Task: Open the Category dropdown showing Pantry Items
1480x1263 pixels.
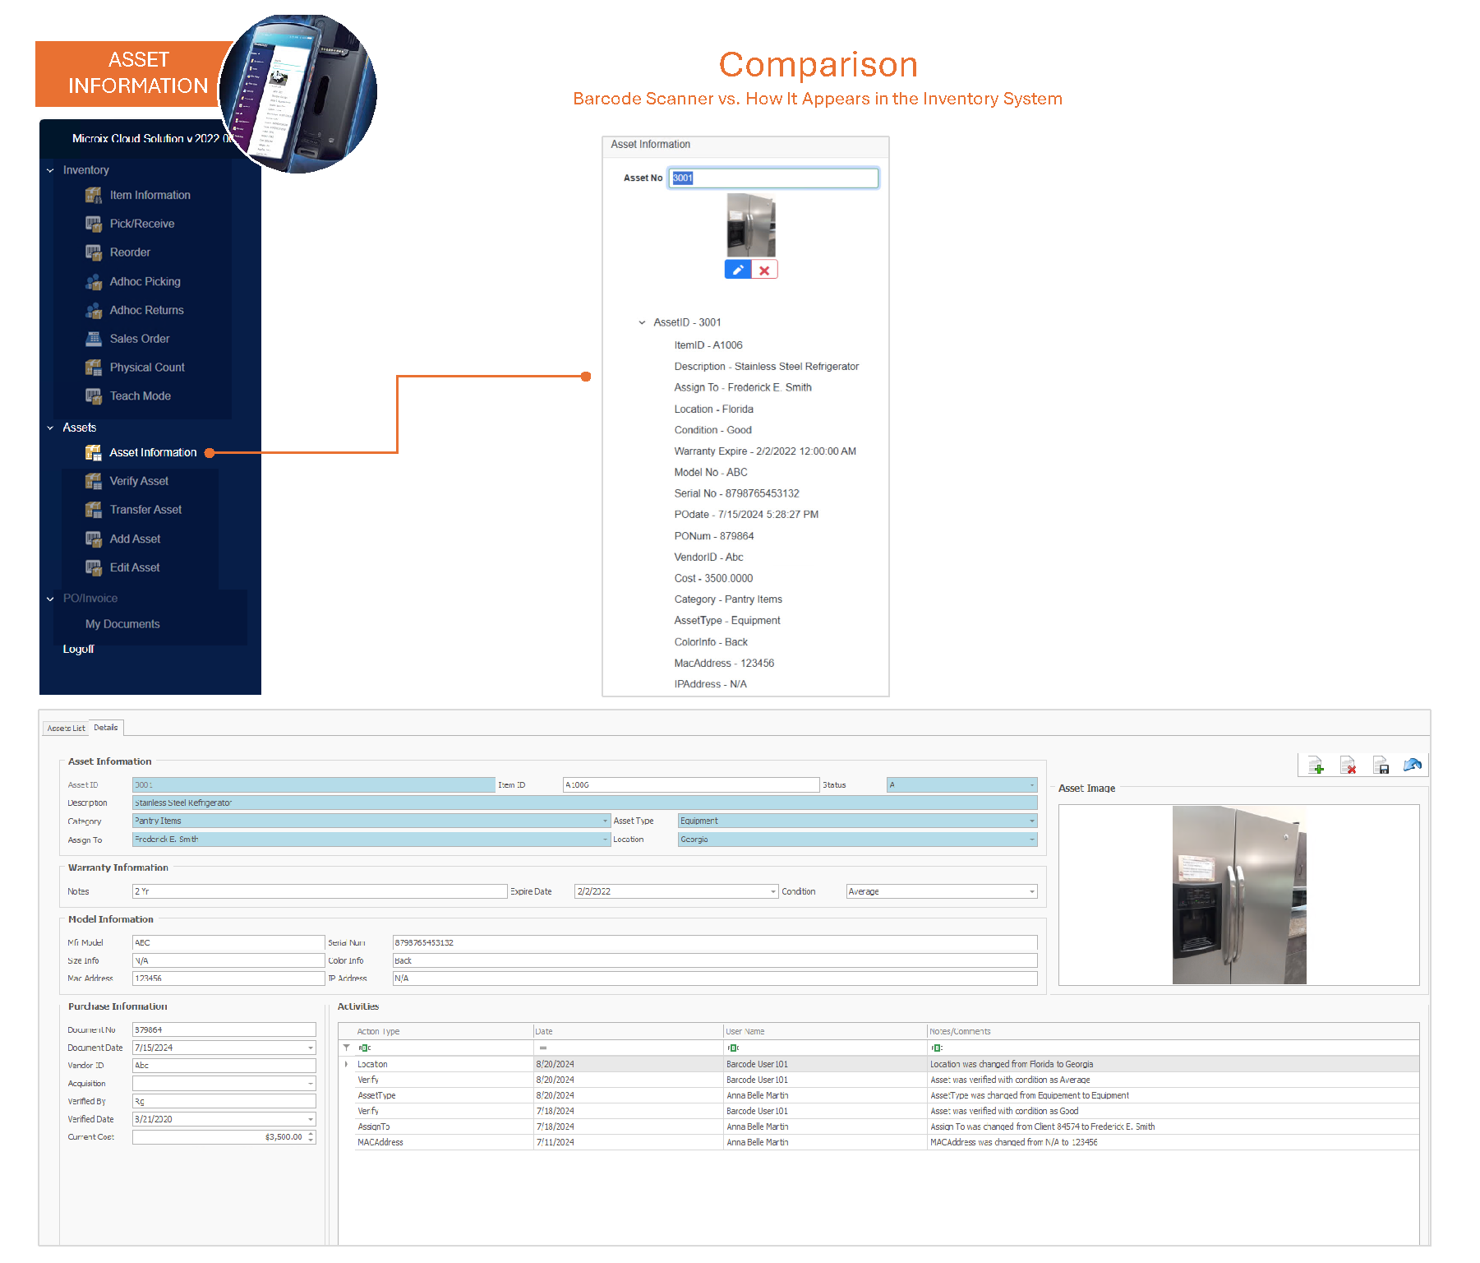Action: coord(606,821)
